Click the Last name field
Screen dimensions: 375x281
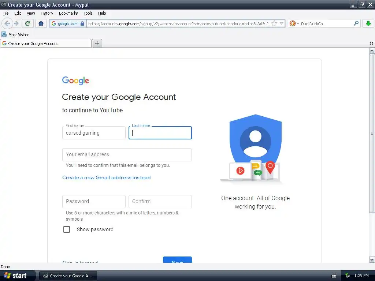click(x=160, y=133)
